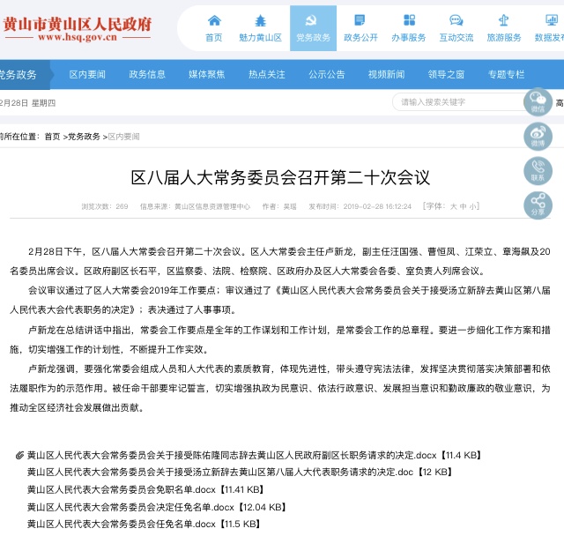Go to the 公示公告 menu item
Viewport: 564px width, 551px height.
[327, 75]
